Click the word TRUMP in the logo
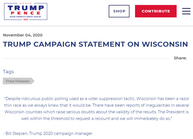Screen dimensions: 193x139 (x=26, y=8)
